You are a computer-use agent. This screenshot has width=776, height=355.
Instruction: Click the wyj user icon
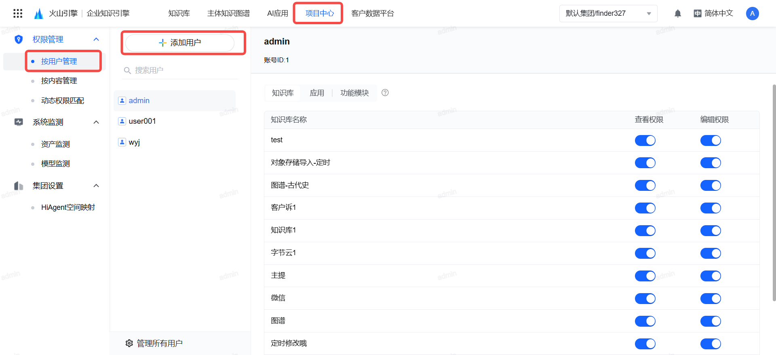(122, 142)
